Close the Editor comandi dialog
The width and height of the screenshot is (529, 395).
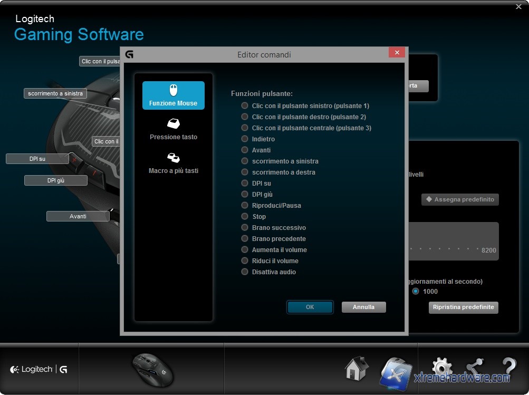(397, 52)
